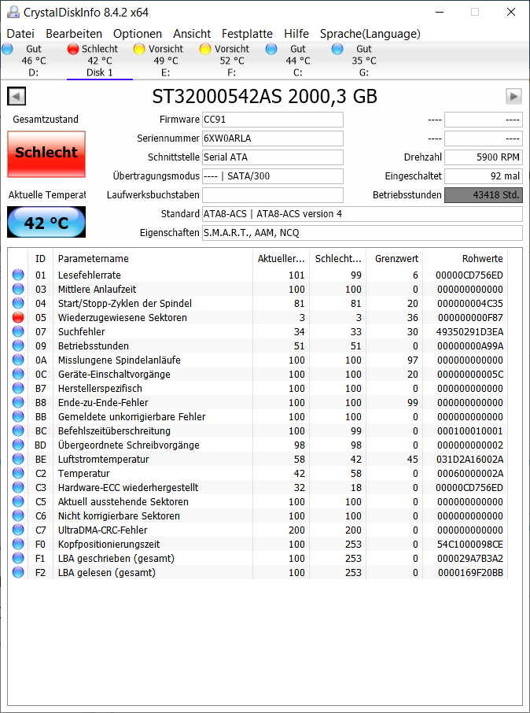Viewport: 530px width, 713px height.
Task: Click the red orb of Wiederzugewiesene Sektoren
Action: click(x=18, y=317)
